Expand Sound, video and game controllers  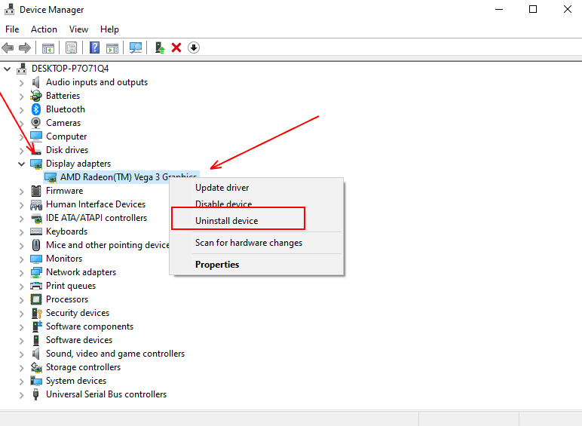click(x=22, y=354)
